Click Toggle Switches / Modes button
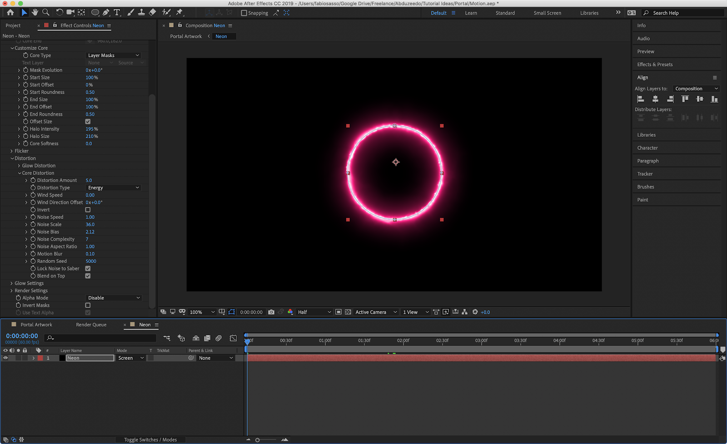This screenshot has height=444, width=727. pyautogui.click(x=150, y=439)
